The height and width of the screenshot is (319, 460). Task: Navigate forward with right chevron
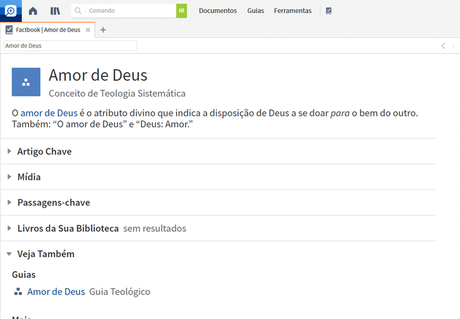coord(454,46)
